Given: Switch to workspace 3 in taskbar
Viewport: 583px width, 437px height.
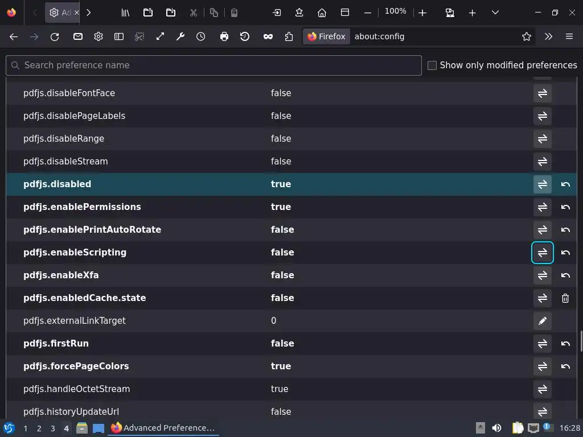Looking at the screenshot, I should [x=53, y=428].
